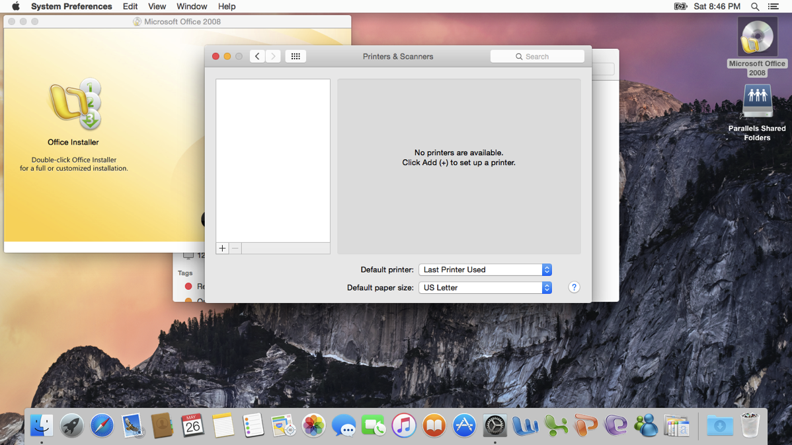Open the System Preferences menu
This screenshot has width=792, height=445.
click(71, 7)
